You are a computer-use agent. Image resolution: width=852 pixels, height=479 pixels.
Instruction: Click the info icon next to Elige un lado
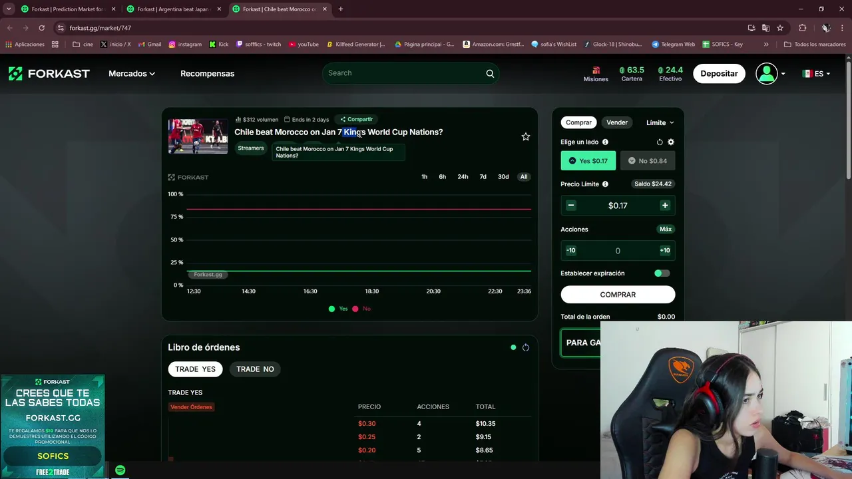coord(605,142)
